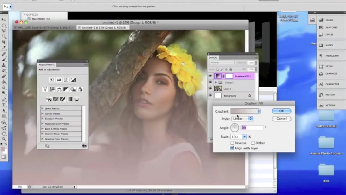This screenshot has width=346, height=195.
Task: Select the Pen tool
Action: [4, 99]
